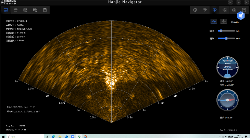Open the folder file browser icon
This screenshot has width=250, height=138.
pyautogui.click(x=15, y=10)
